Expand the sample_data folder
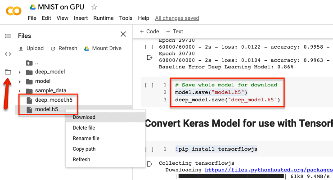This screenshot has height=180, width=333. click(19, 91)
